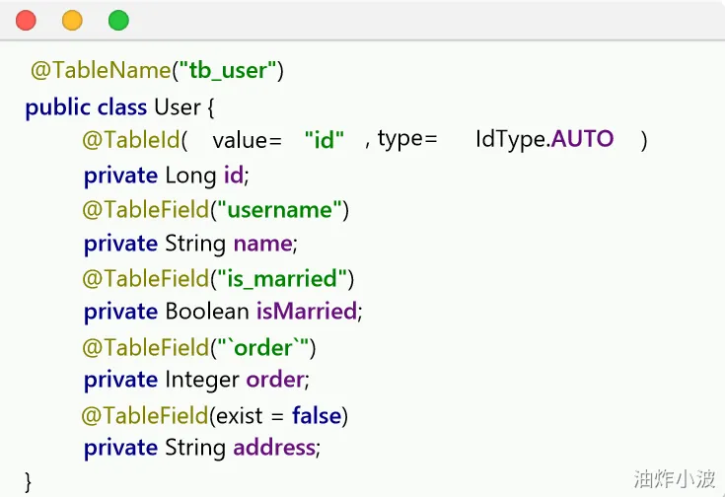The image size is (725, 497).
Task: Click the isMarried field variable
Action: click(x=306, y=312)
